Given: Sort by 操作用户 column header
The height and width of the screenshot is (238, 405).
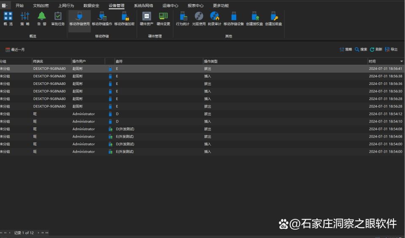Looking at the screenshot, I should click(x=88, y=61).
